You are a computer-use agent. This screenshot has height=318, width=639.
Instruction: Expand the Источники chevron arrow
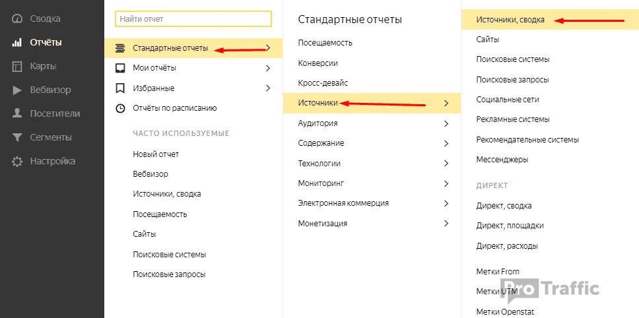click(x=447, y=104)
